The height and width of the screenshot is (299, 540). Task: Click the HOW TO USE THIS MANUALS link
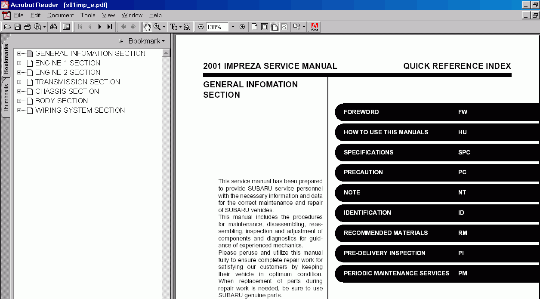[x=437, y=132]
